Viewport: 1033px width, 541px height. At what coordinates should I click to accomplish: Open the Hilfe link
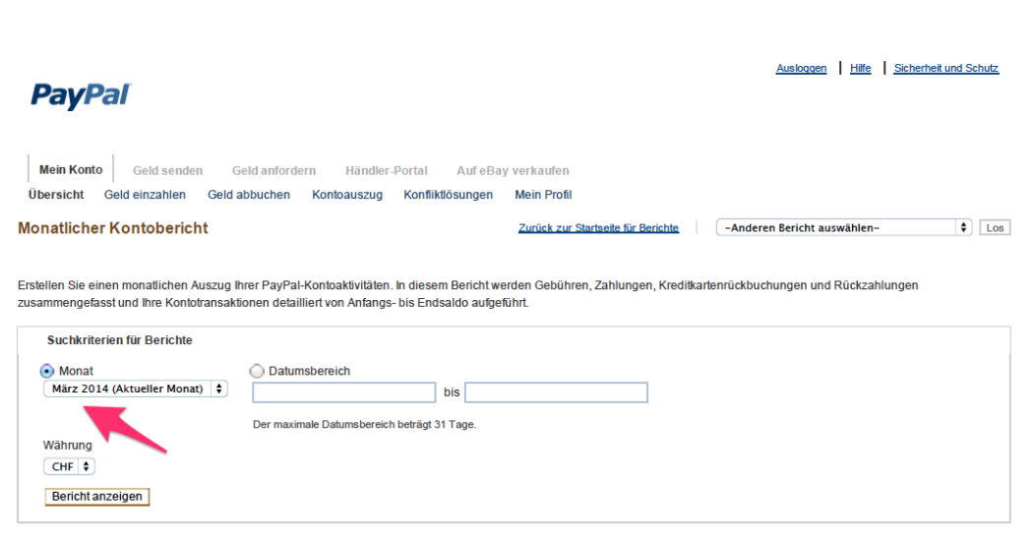[861, 68]
